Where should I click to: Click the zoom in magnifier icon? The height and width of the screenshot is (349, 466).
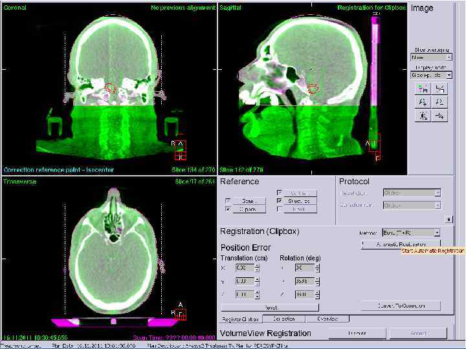(x=423, y=102)
